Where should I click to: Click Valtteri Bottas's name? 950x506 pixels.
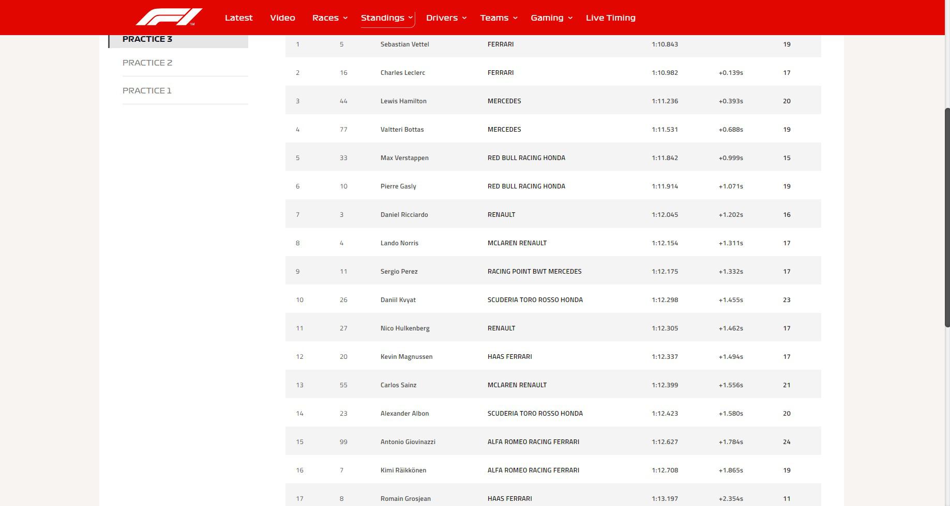coord(402,130)
